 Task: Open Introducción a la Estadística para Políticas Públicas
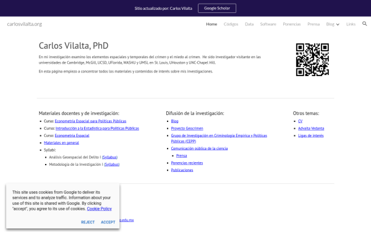[x=97, y=128]
